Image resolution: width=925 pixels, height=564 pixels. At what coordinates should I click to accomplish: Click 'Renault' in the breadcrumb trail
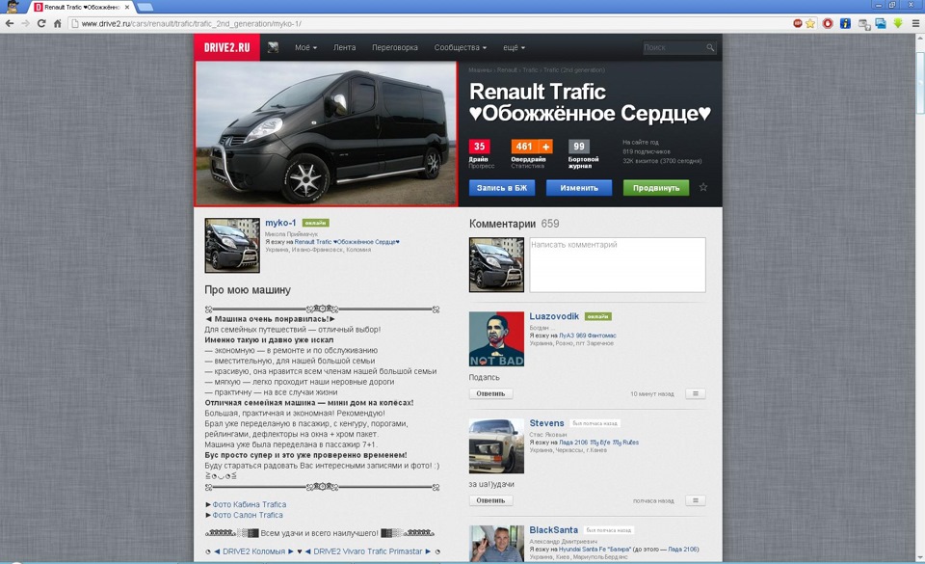point(507,70)
